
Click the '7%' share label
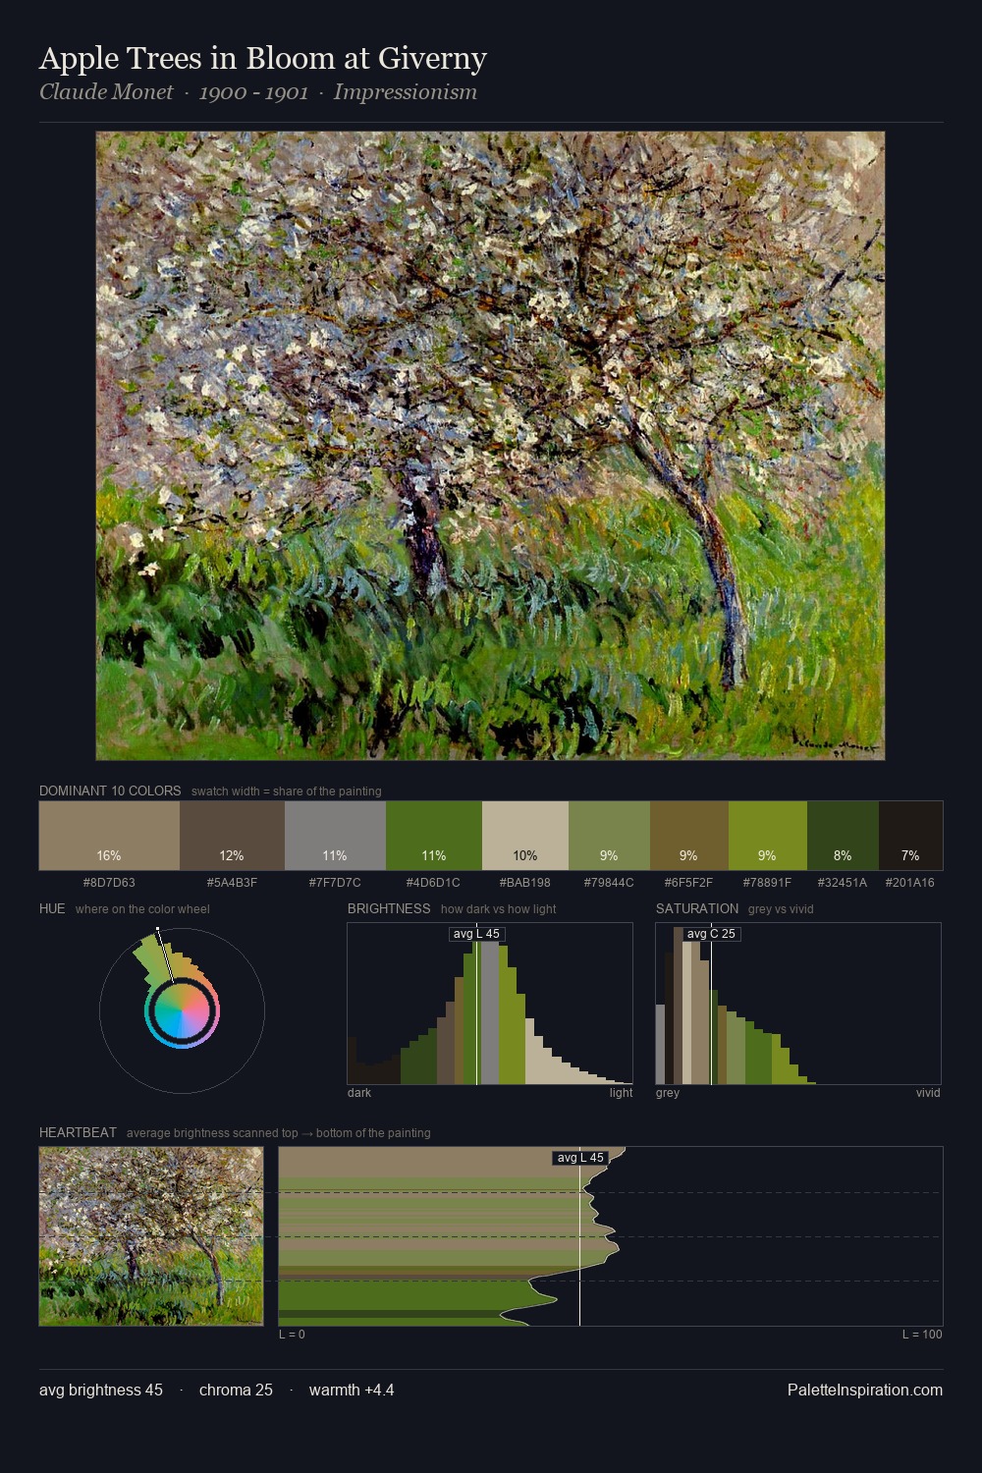[x=910, y=855]
